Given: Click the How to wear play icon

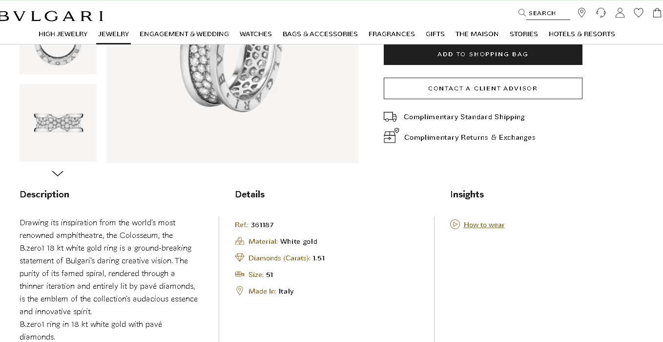Looking at the screenshot, I should coord(455,225).
